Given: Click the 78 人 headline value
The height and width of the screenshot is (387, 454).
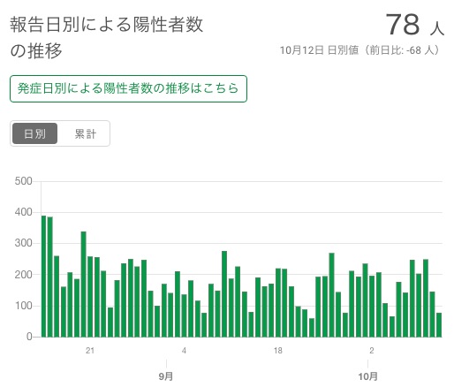Looking at the screenshot, I should tap(414, 25).
